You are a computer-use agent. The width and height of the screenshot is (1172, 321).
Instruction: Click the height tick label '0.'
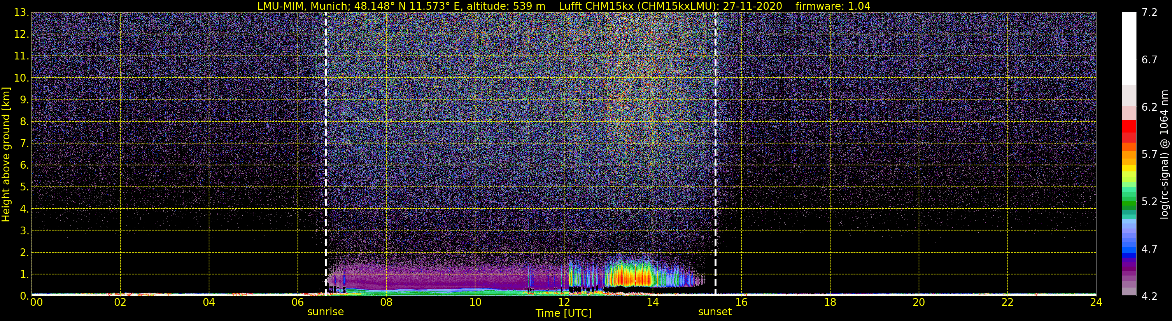(x=24, y=296)
